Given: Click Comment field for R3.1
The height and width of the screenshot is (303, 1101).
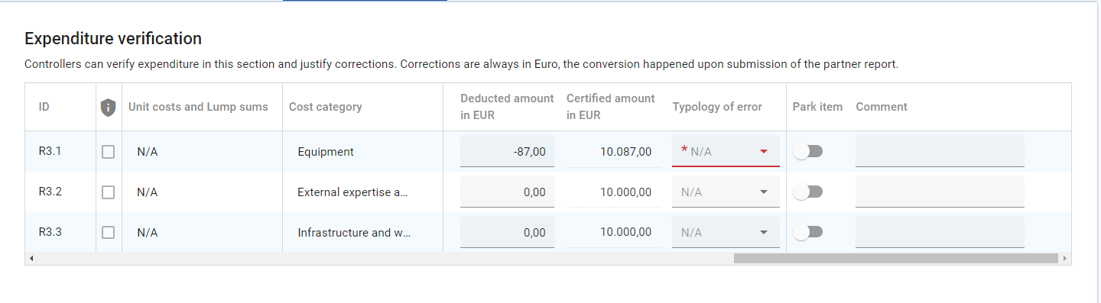Looking at the screenshot, I should pyautogui.click(x=940, y=151).
